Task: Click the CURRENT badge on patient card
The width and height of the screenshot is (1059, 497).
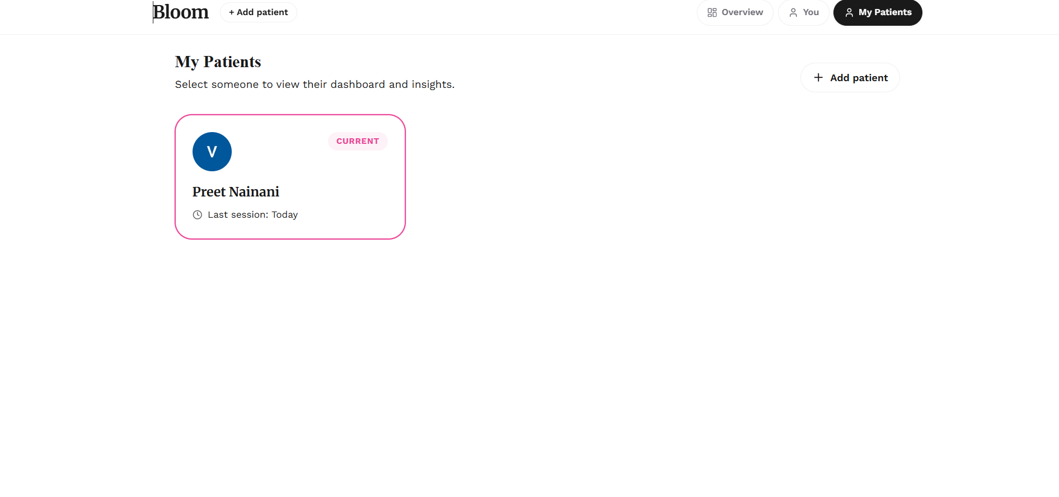Action: tap(358, 142)
